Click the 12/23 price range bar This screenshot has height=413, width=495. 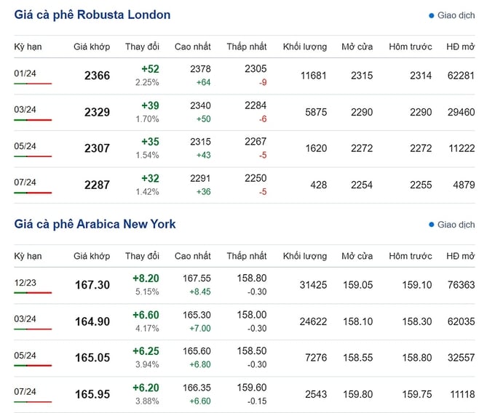33,293
